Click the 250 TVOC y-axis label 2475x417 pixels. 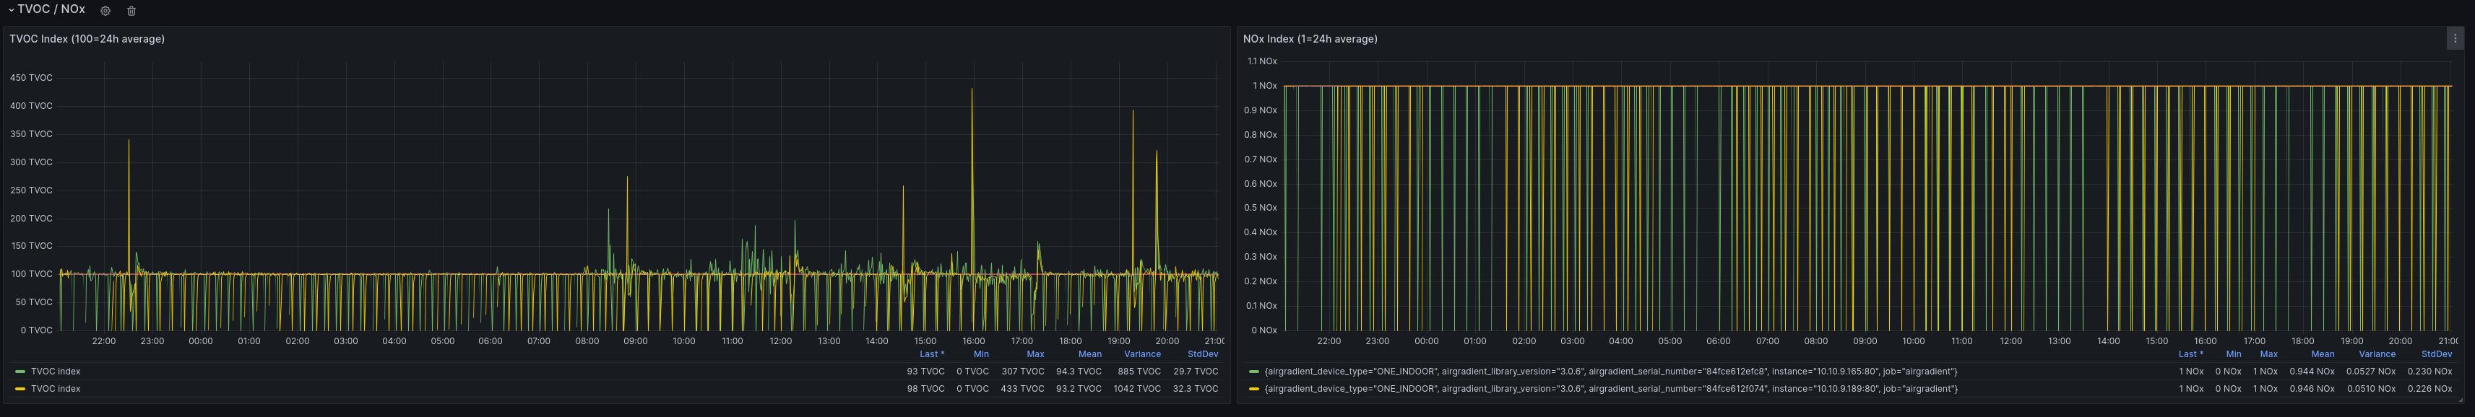click(31, 190)
